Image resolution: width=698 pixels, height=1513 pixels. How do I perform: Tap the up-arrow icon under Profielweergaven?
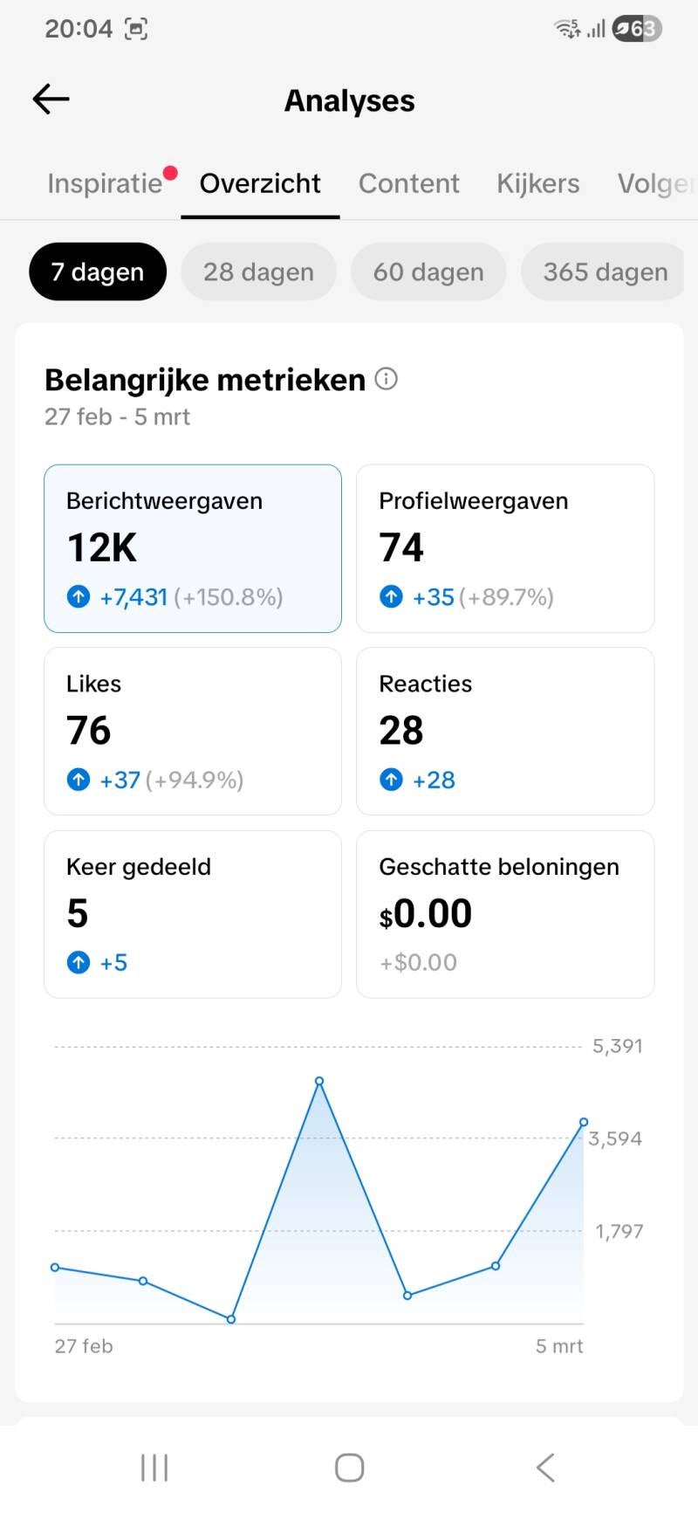391,597
